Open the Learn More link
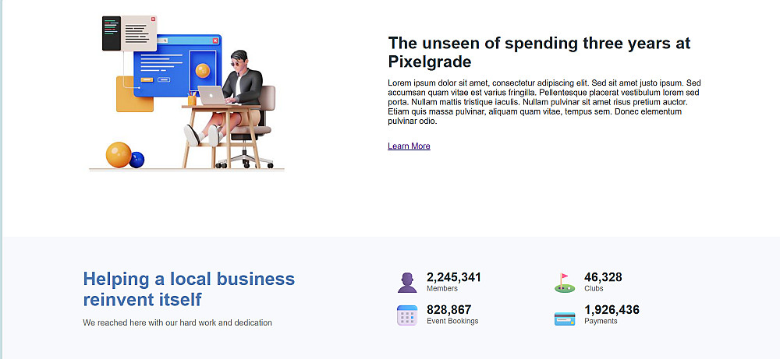 [409, 146]
